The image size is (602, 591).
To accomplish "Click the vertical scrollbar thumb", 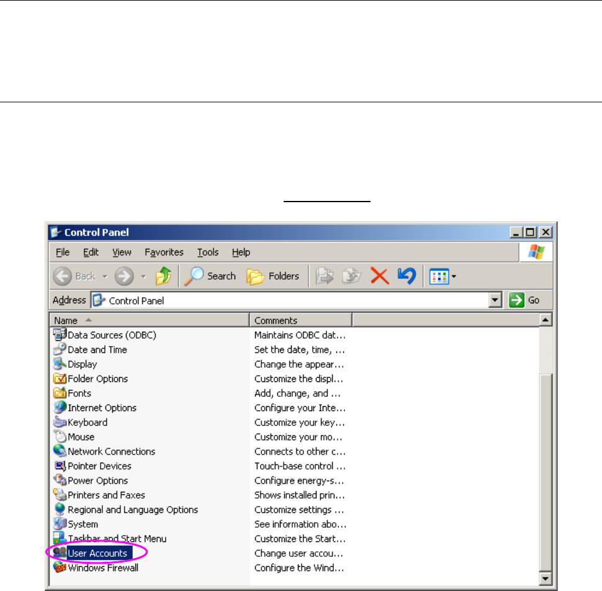I will point(546,473).
